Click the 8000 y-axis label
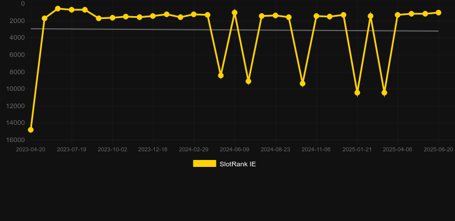The image size is (455, 221). (17, 71)
